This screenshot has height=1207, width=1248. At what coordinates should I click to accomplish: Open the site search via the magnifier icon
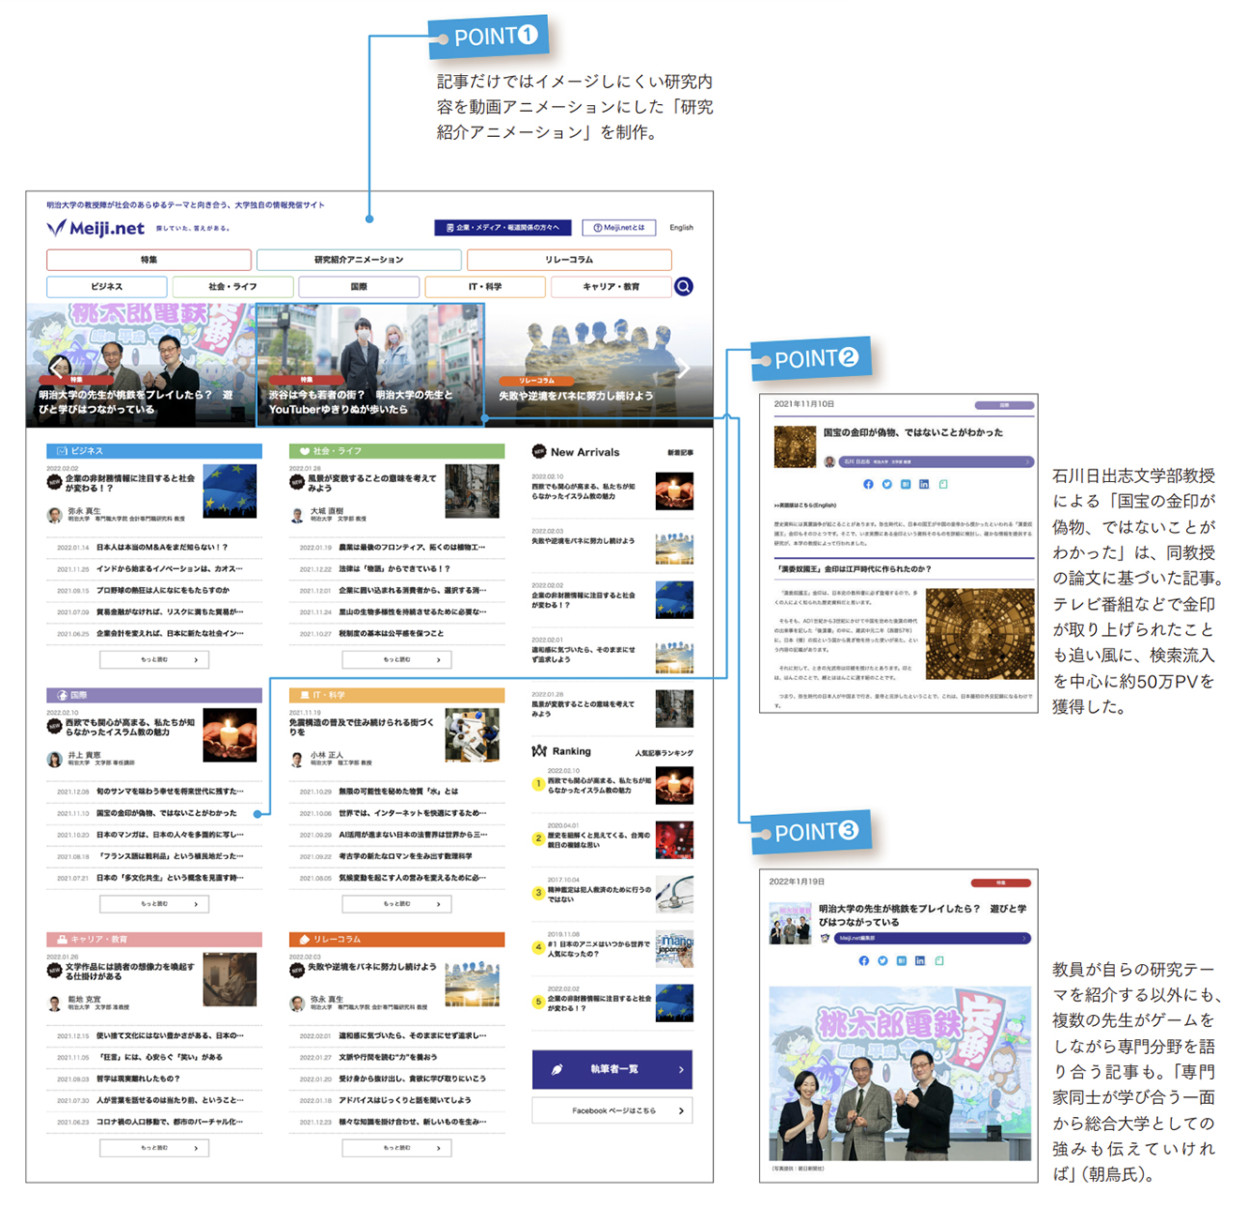point(684,287)
